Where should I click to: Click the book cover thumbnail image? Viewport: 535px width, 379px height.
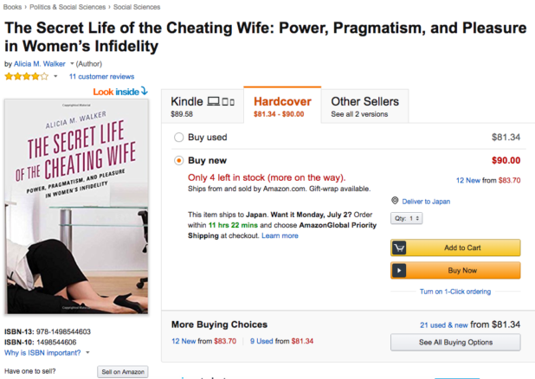[78, 208]
